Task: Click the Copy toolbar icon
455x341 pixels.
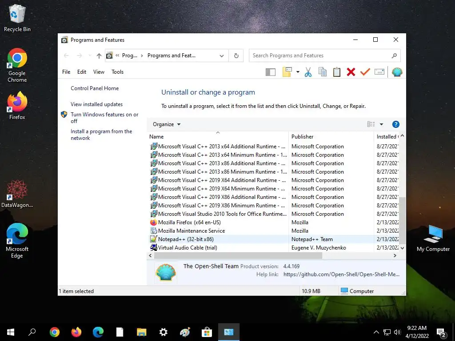Action: (x=323, y=72)
